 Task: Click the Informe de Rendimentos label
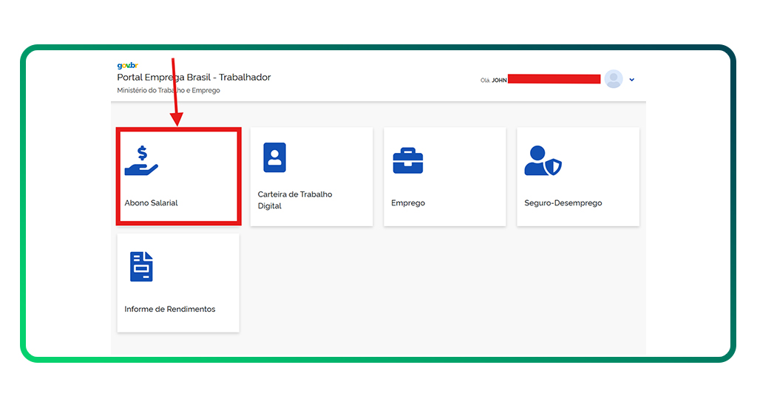170,309
